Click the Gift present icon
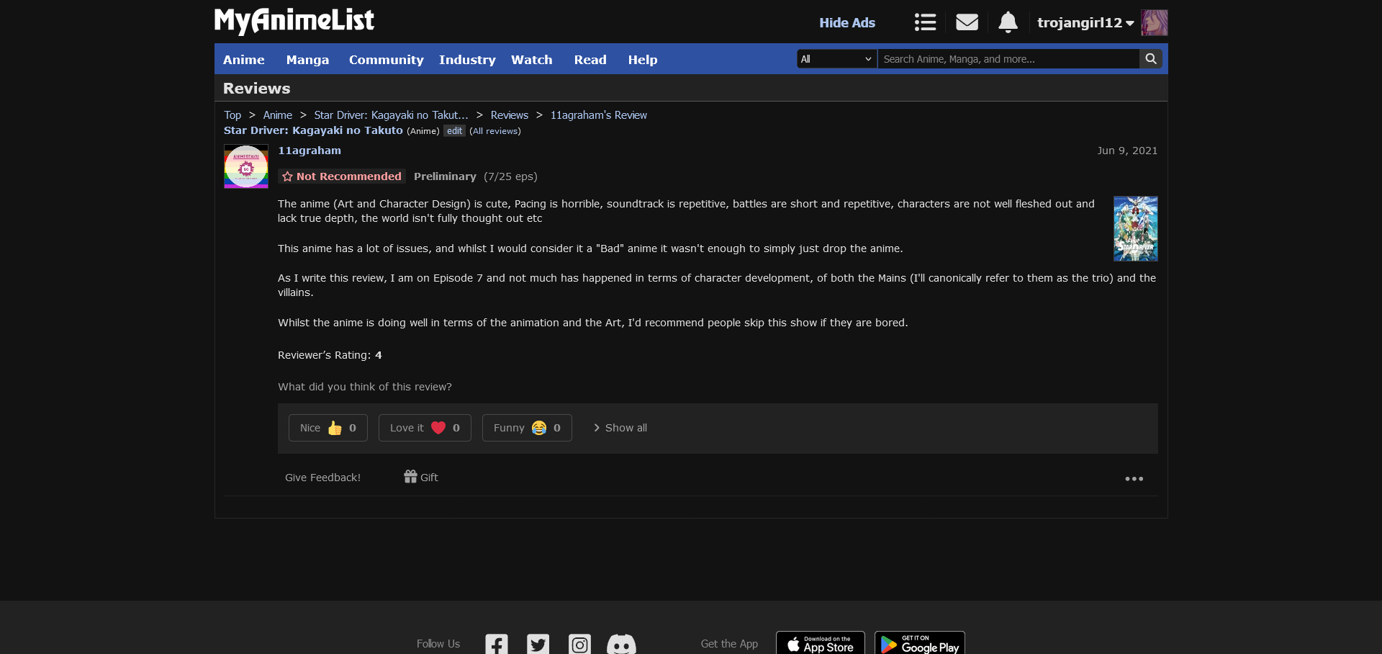This screenshot has width=1382, height=654. click(410, 477)
